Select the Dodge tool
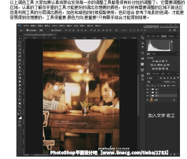The width and height of the screenshot is (187, 159). point(20,85)
